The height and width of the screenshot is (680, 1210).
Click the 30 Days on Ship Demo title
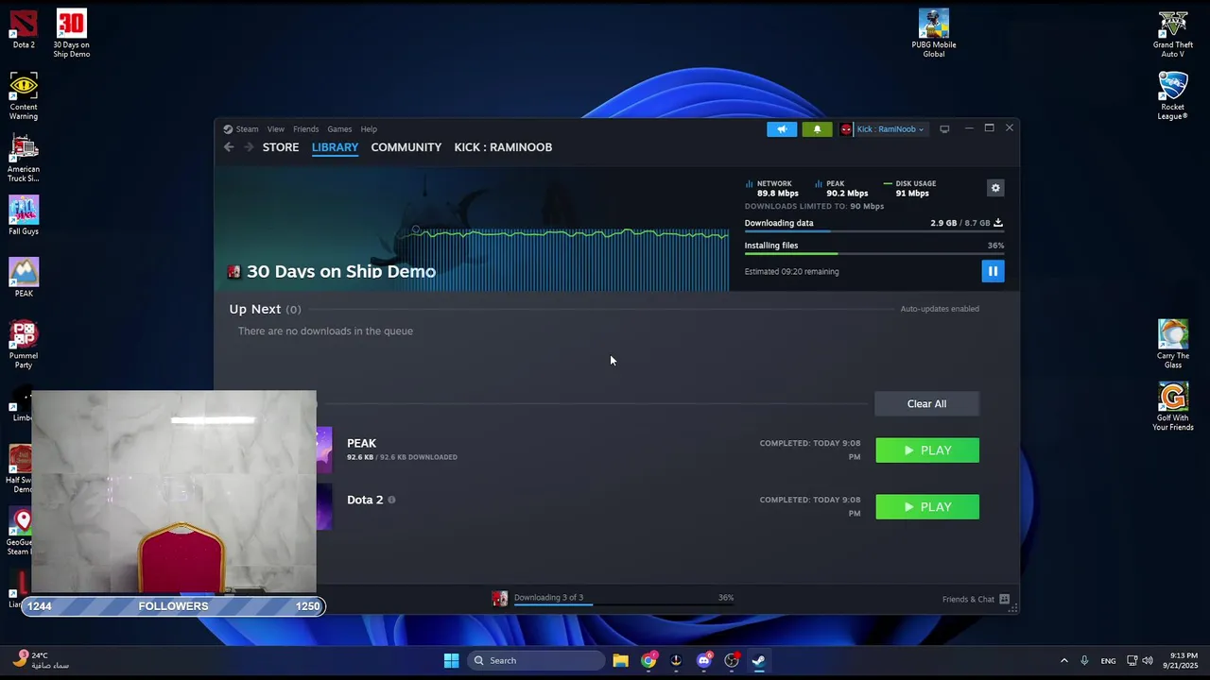click(341, 272)
